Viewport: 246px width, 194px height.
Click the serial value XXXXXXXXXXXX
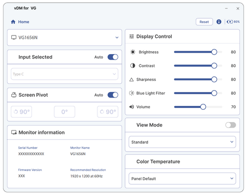pyautogui.click(x=31, y=154)
